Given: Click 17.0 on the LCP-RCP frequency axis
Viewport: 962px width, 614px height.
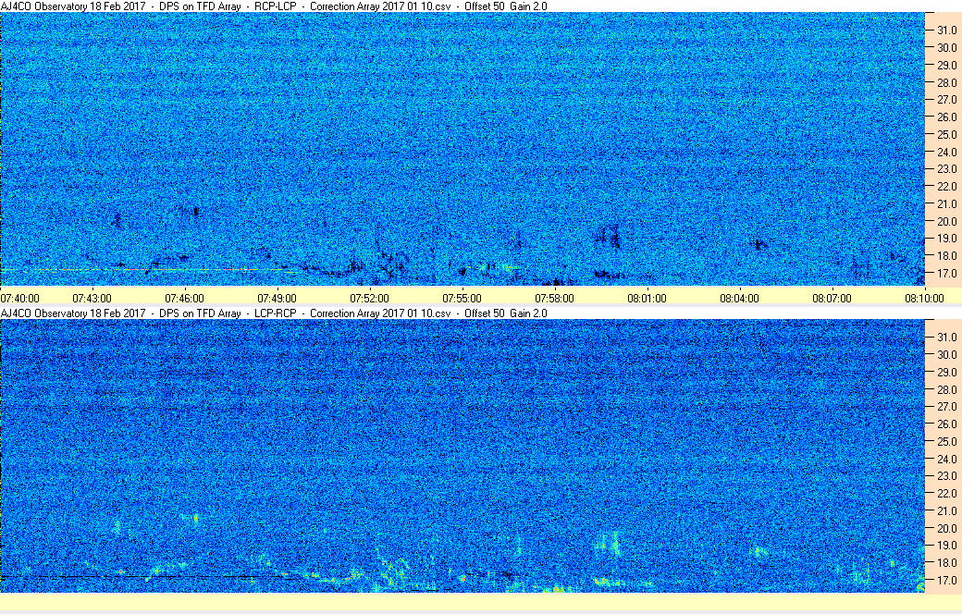Looking at the screenshot, I should point(946,581).
